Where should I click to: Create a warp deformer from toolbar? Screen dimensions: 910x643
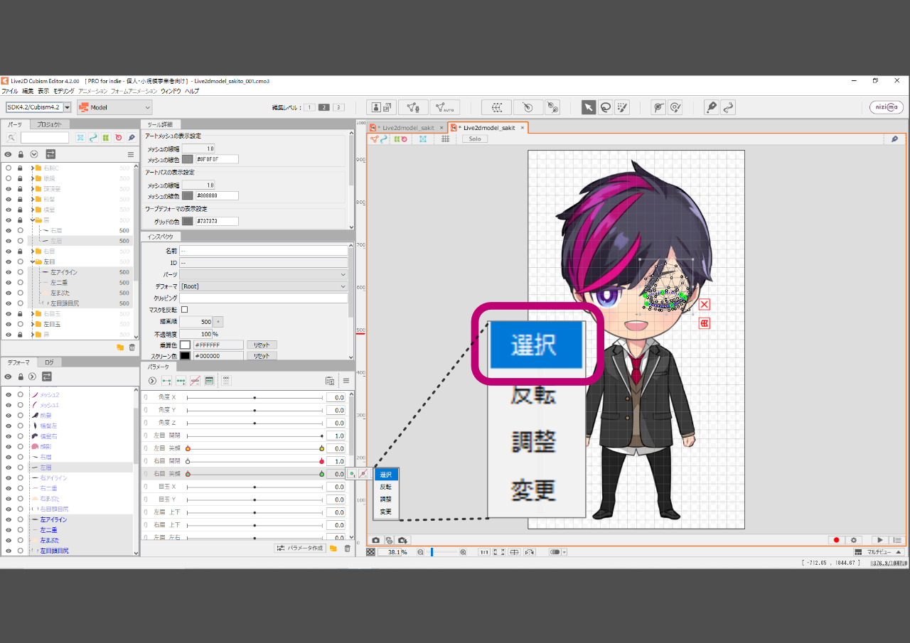coord(496,107)
